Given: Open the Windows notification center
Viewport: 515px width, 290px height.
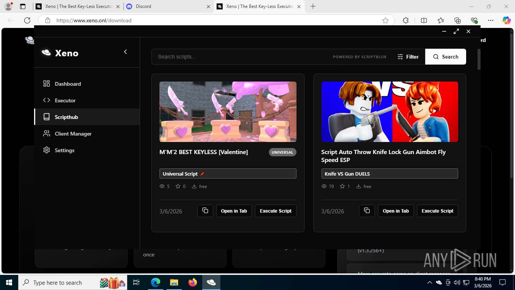Looking at the screenshot, I should [x=503, y=282].
